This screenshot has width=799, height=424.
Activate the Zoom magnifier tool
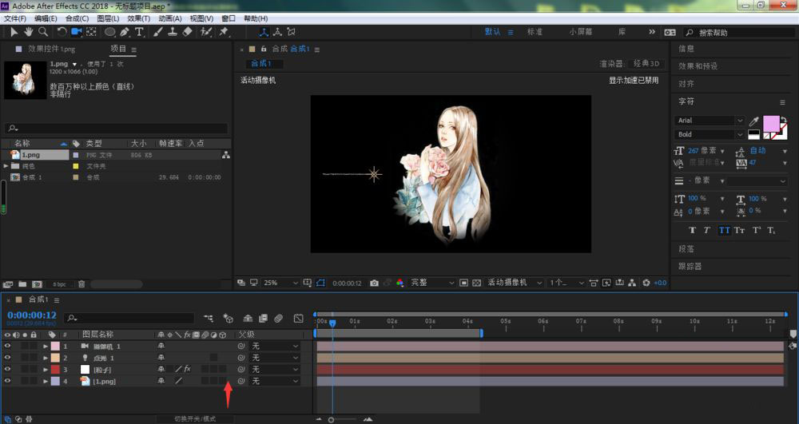43,32
